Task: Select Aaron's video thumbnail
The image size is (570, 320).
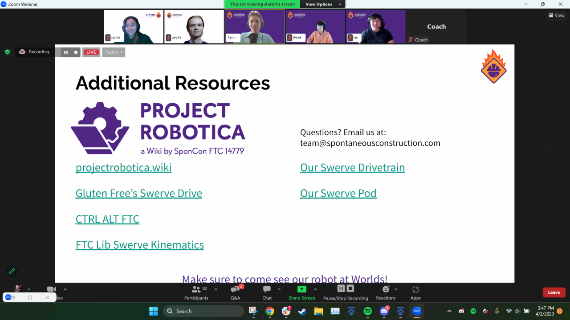Action: (255, 27)
